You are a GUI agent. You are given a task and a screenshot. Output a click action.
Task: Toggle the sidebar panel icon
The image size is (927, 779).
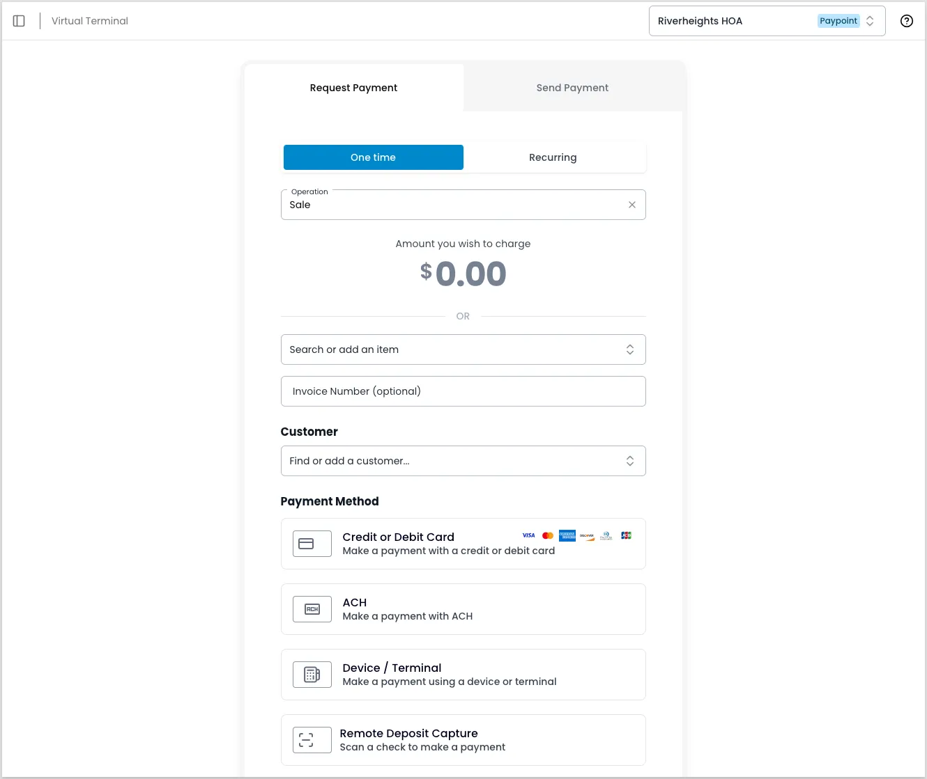[x=20, y=21]
